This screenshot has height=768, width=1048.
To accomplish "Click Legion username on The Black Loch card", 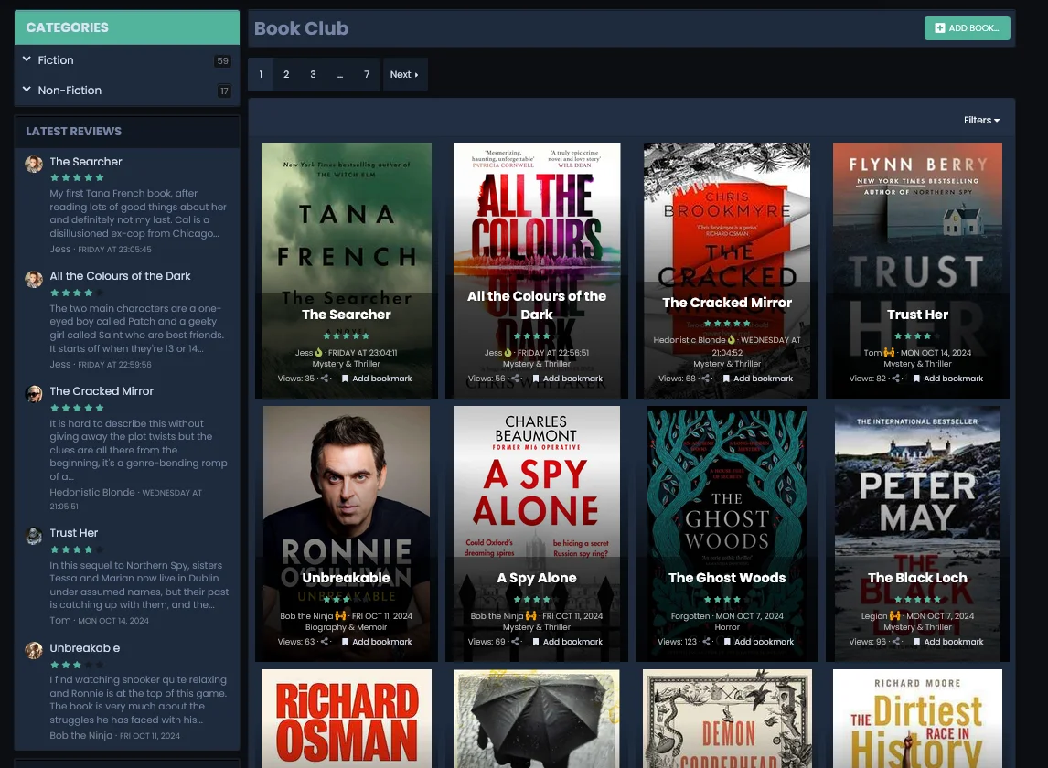I will click(874, 616).
